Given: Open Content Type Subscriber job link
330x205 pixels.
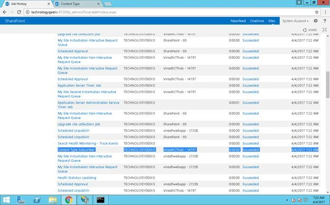Looking at the screenshot, I should point(77,150).
